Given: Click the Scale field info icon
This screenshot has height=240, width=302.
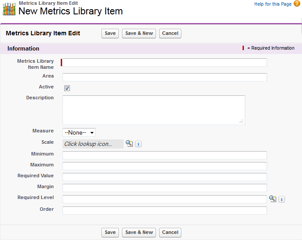Looking at the screenshot, I should pos(138,144).
